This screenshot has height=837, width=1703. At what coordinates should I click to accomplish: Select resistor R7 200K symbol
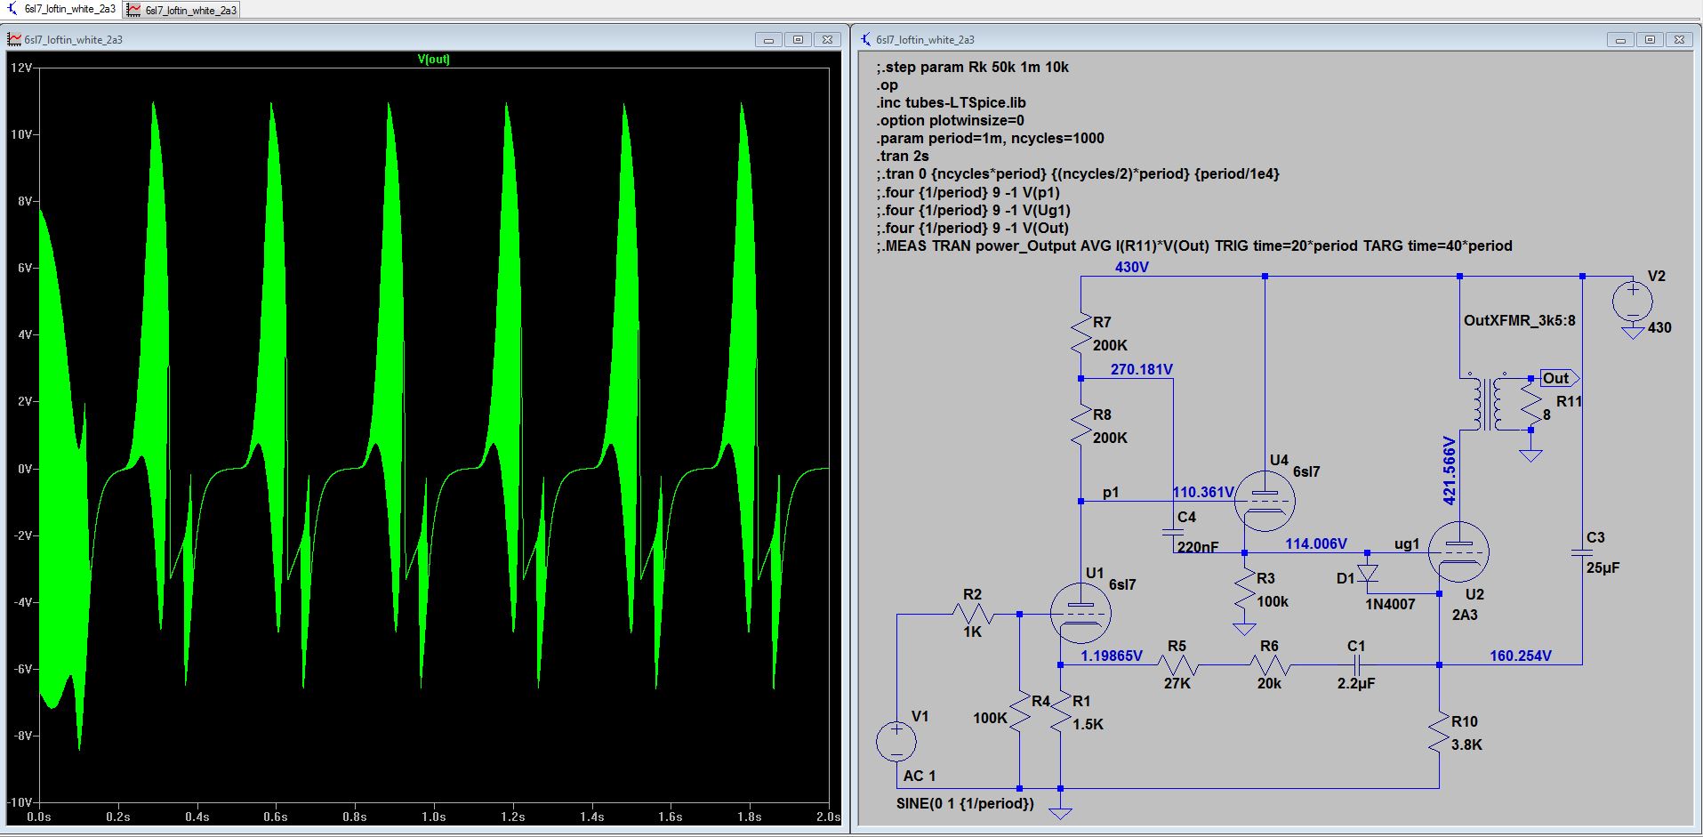click(x=1080, y=334)
